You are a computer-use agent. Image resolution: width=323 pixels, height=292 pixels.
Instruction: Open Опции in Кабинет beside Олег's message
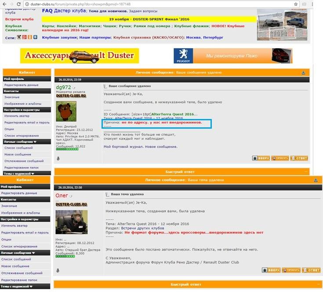(x=6, y=240)
